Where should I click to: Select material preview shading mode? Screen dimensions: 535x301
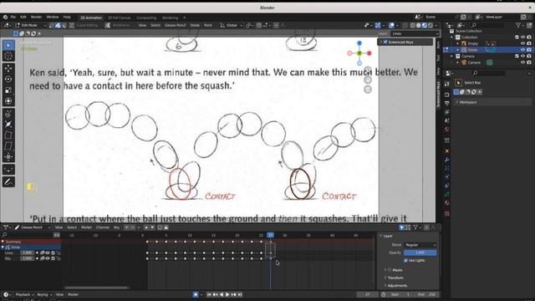coord(425,25)
